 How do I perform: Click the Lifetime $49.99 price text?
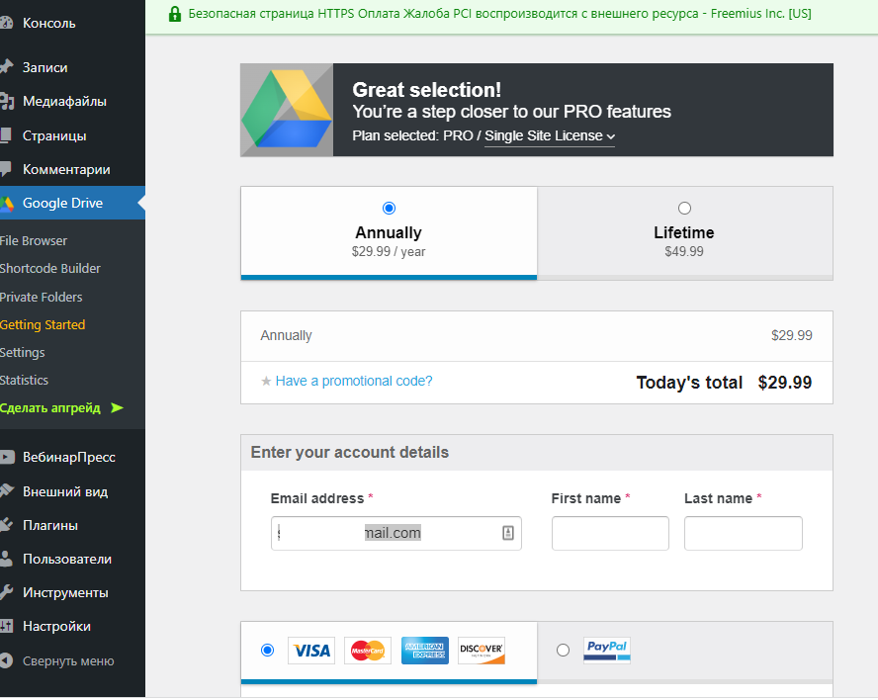click(x=684, y=251)
